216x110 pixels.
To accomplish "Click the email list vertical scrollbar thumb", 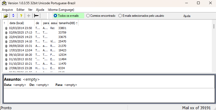I will pyautogui.click(x=214, y=26).
